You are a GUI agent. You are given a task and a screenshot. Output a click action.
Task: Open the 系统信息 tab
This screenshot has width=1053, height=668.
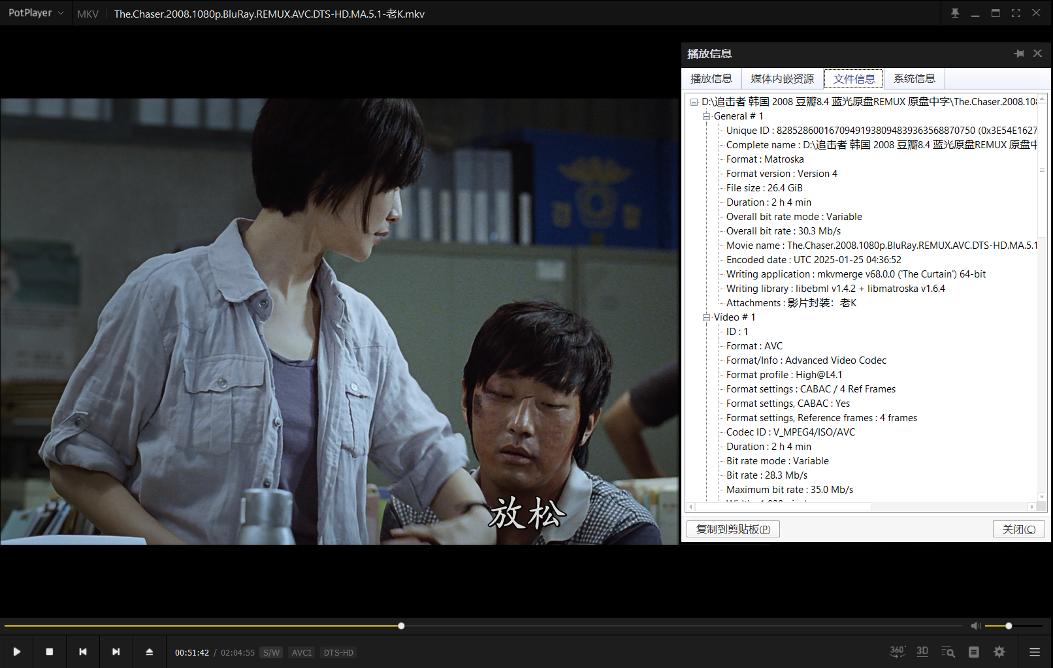[x=915, y=78]
